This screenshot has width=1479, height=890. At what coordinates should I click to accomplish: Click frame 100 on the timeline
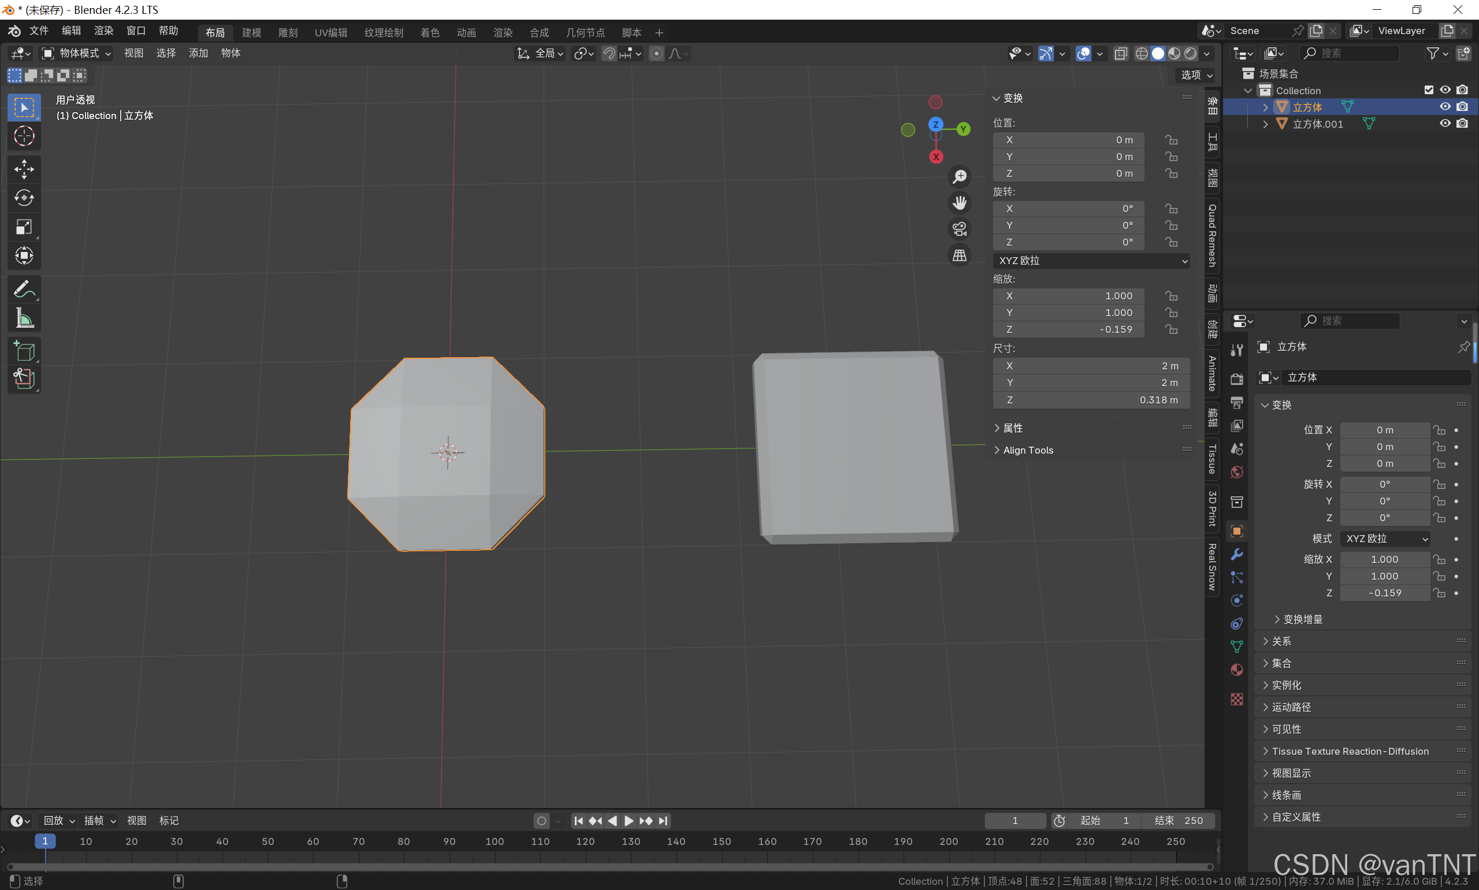[495, 841]
